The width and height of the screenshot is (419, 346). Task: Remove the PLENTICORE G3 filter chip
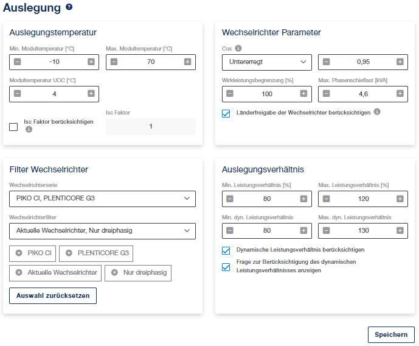[x=69, y=253]
